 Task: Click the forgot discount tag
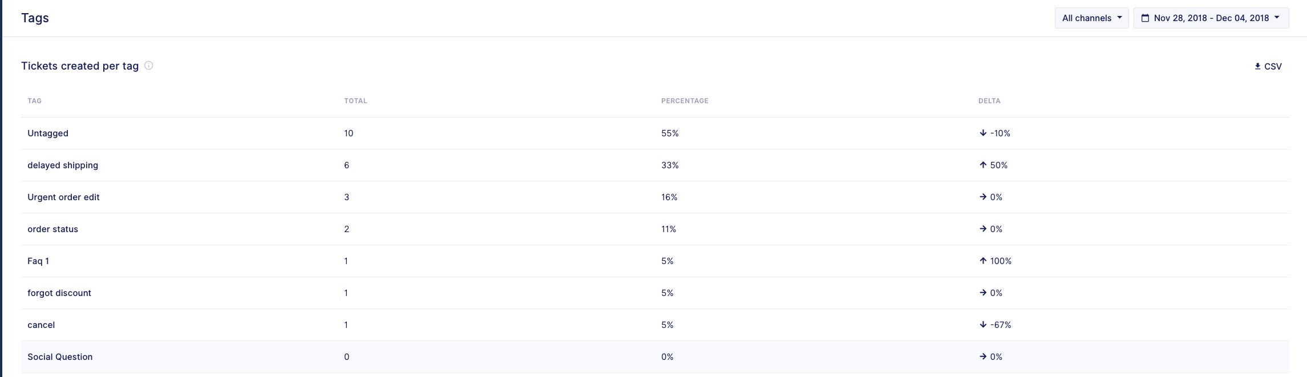point(59,293)
